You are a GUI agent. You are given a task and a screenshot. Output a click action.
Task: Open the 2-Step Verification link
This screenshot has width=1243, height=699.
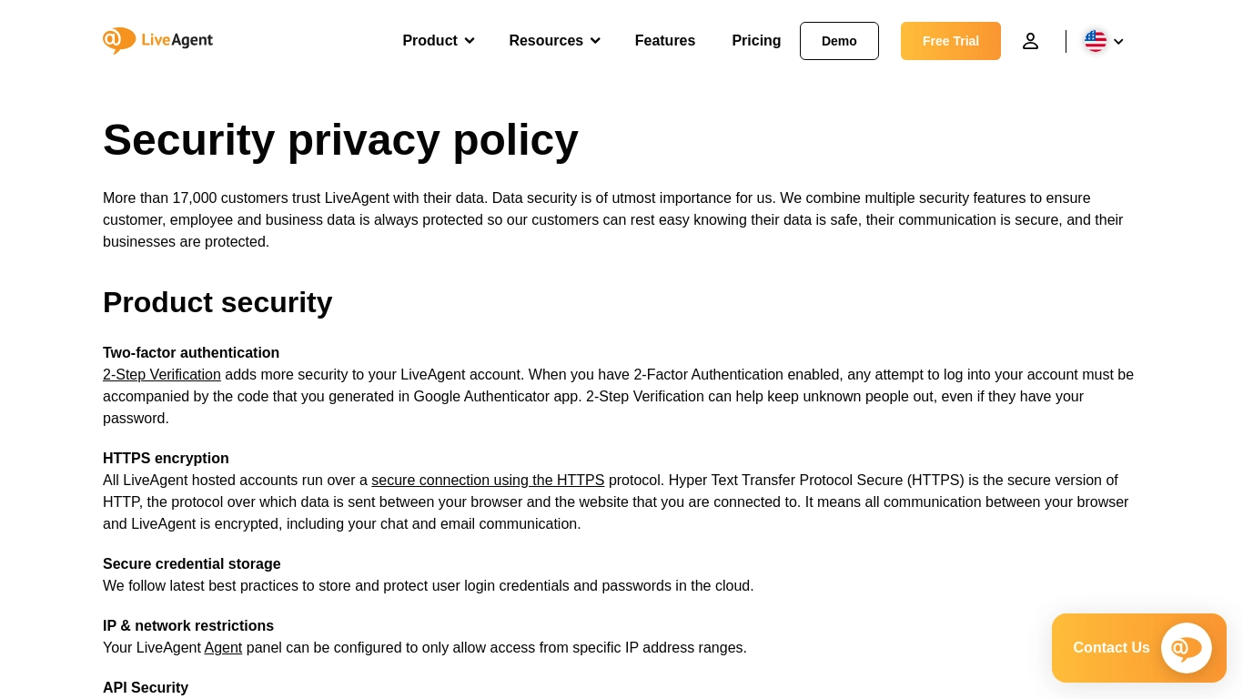tap(162, 374)
